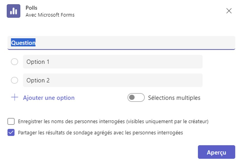The height and width of the screenshot is (161, 238).
Task: Click into the Option 2 field
Action: coord(113,80)
